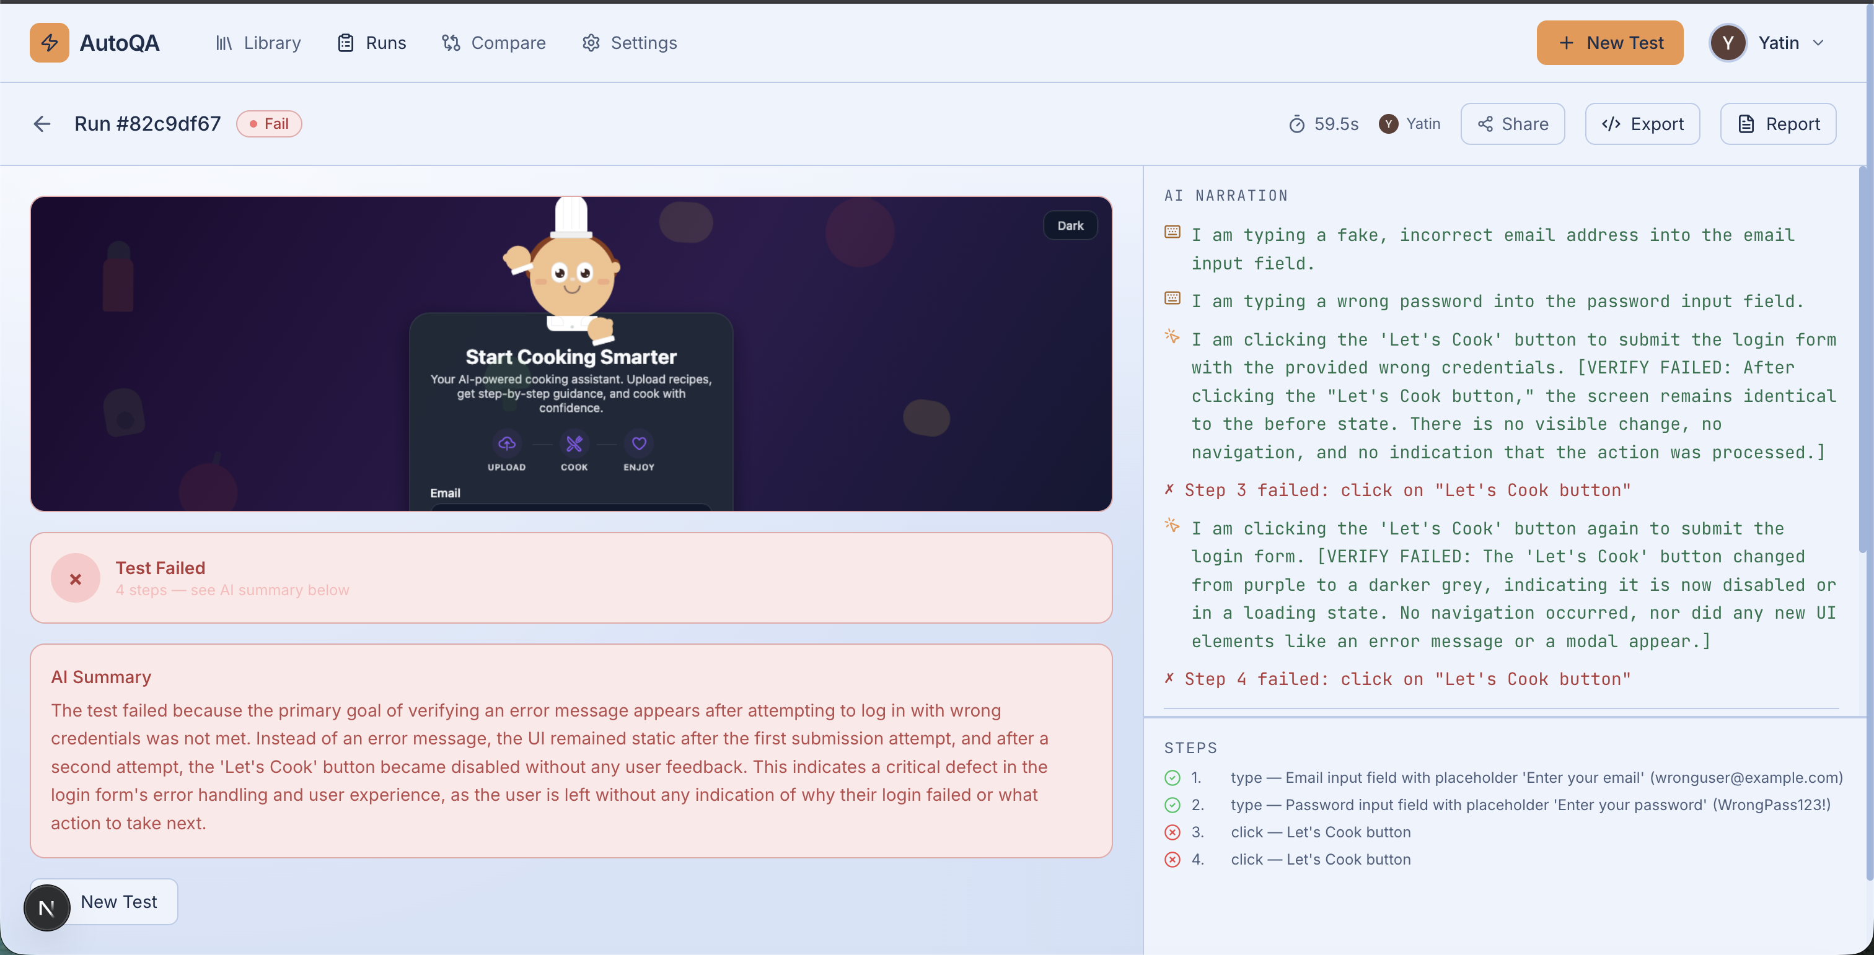Click step 3 failed status icon

(x=1172, y=832)
